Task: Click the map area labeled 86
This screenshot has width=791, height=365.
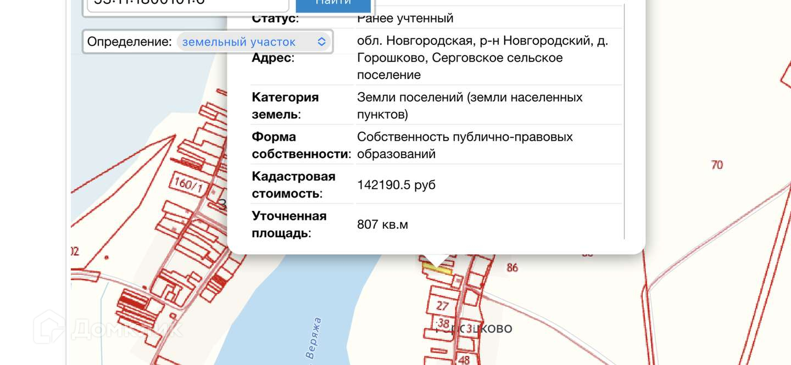Action: (512, 268)
